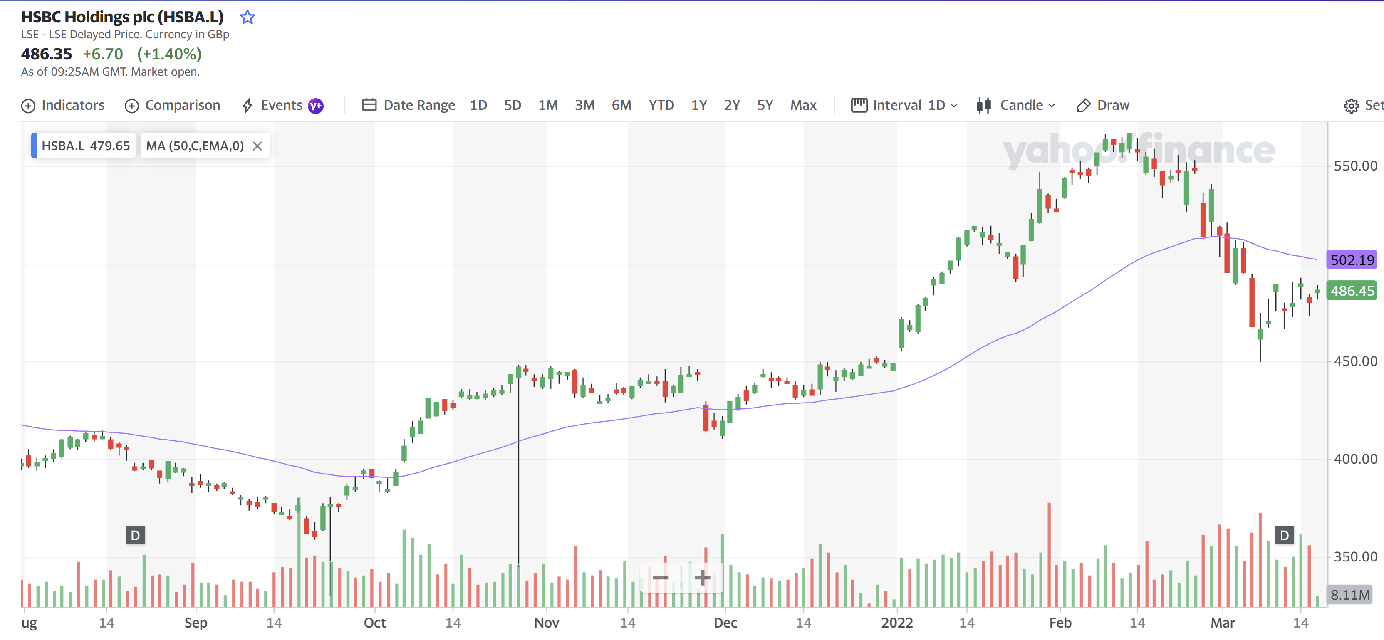Select the 2Y range
This screenshot has height=640, width=1384.
[732, 105]
